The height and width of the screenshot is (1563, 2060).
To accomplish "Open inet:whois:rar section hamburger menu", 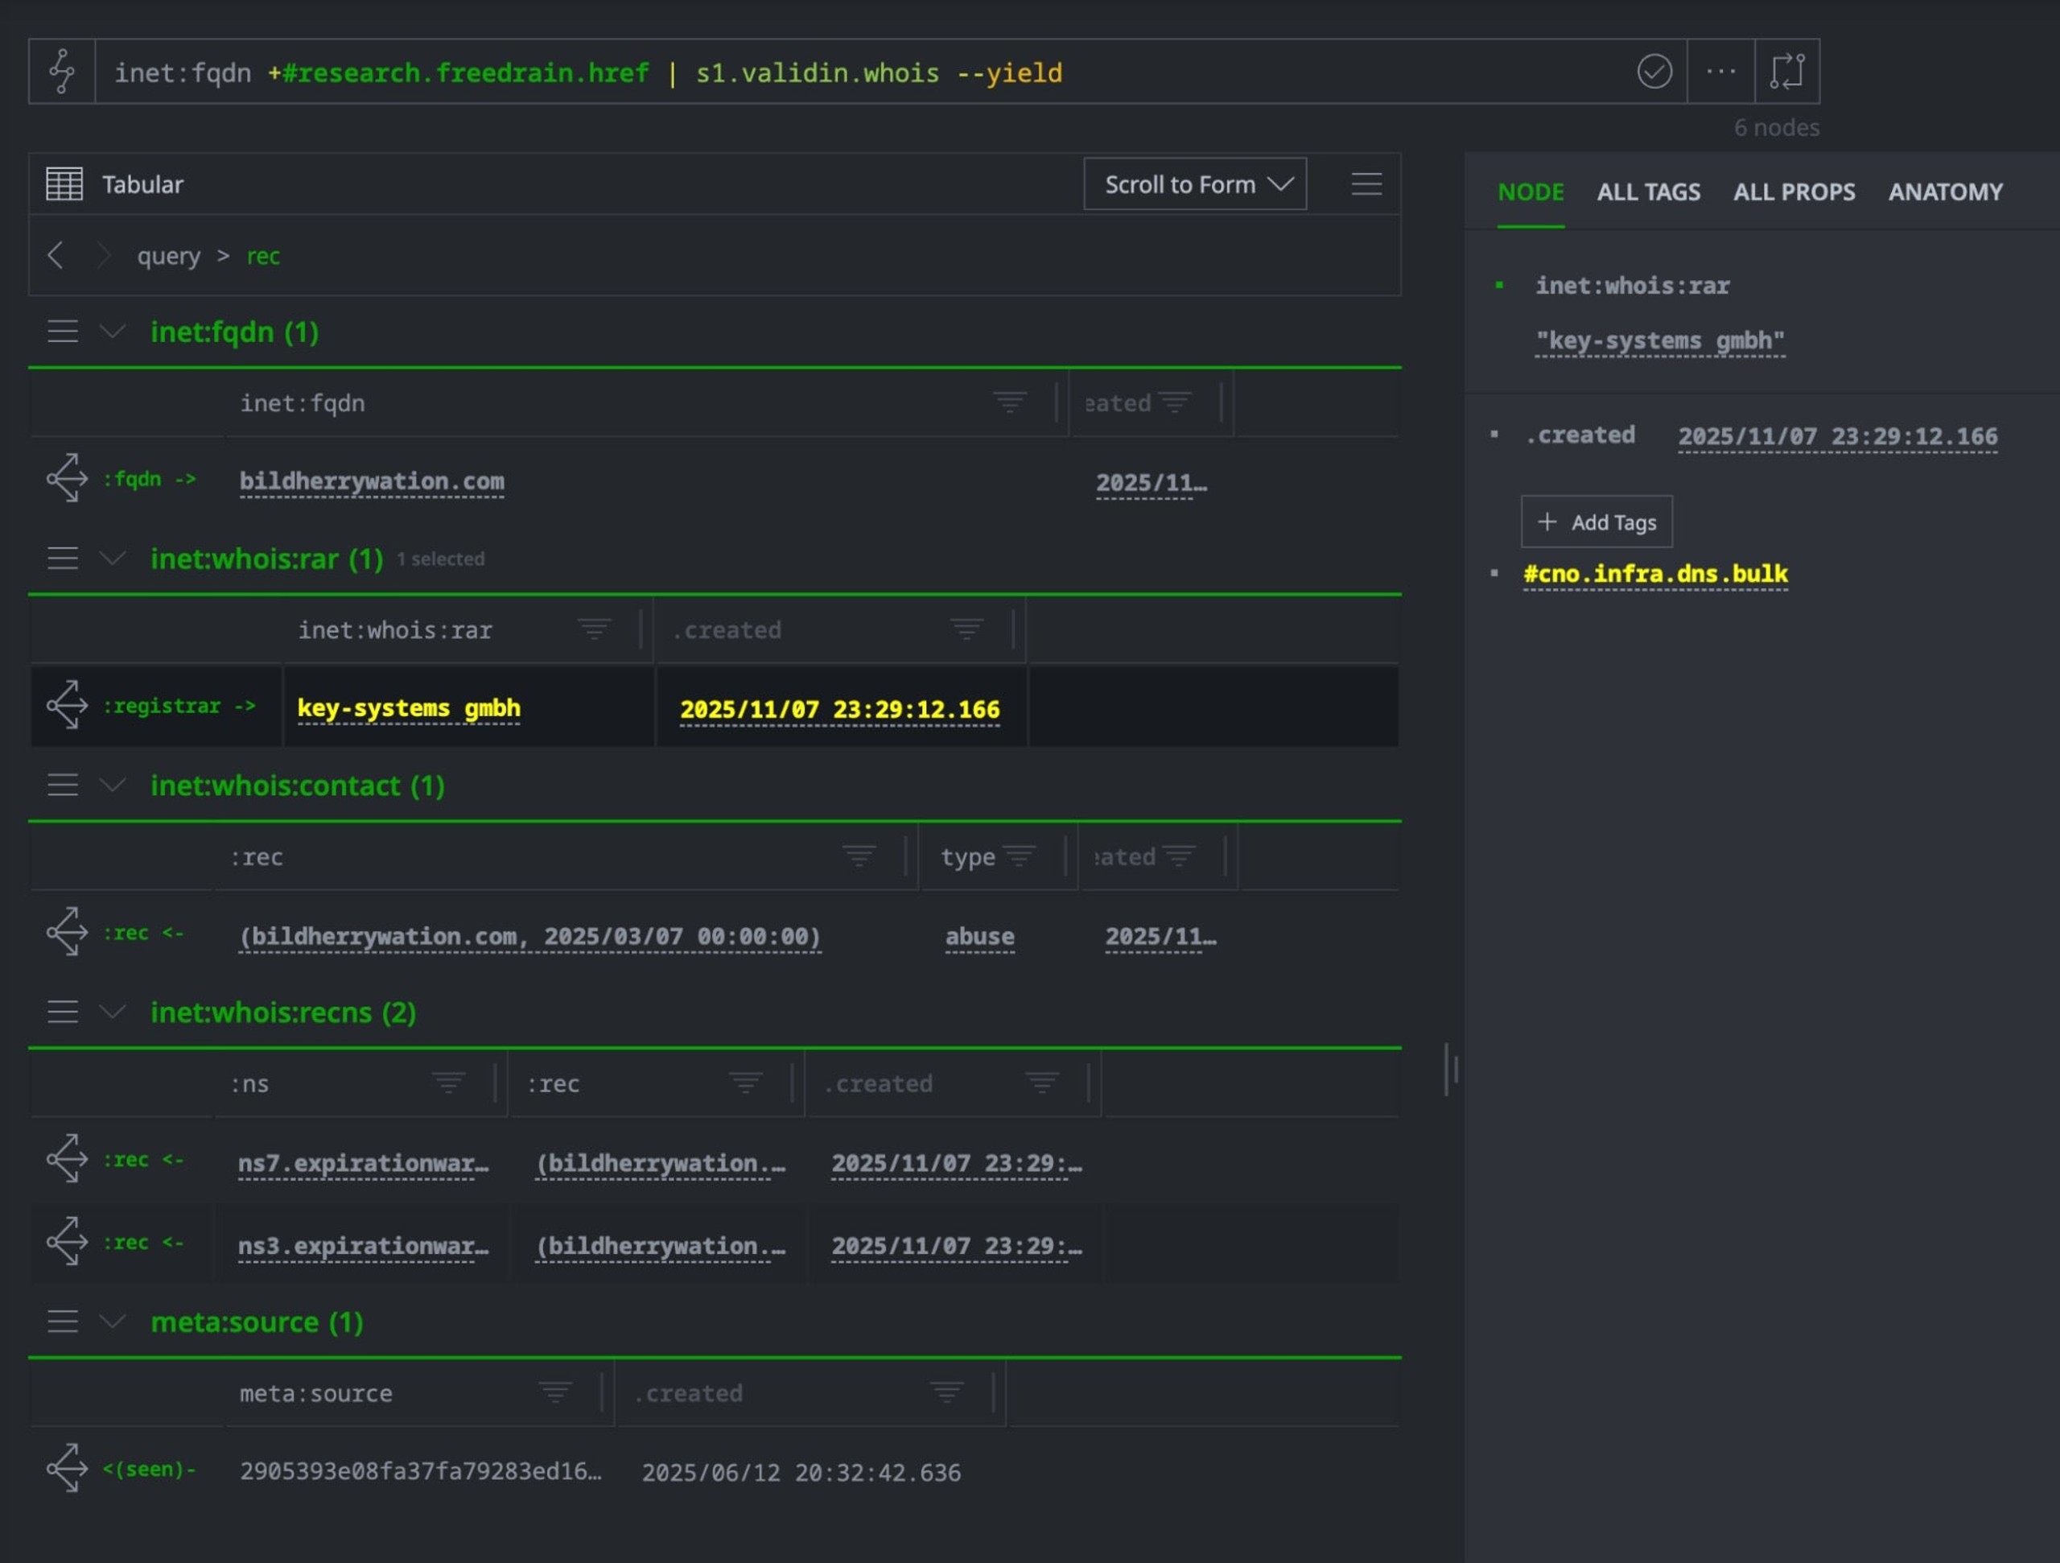I will 63,559.
